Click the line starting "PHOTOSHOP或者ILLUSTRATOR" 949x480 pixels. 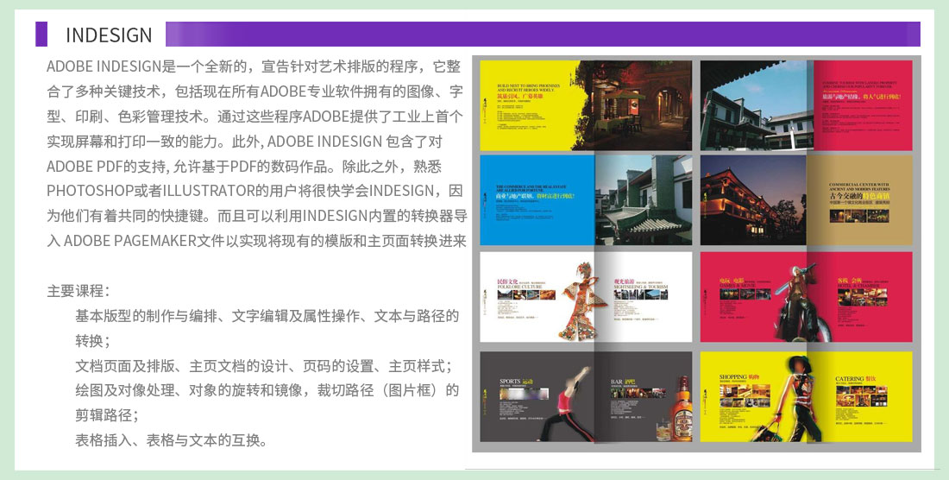[255, 191]
